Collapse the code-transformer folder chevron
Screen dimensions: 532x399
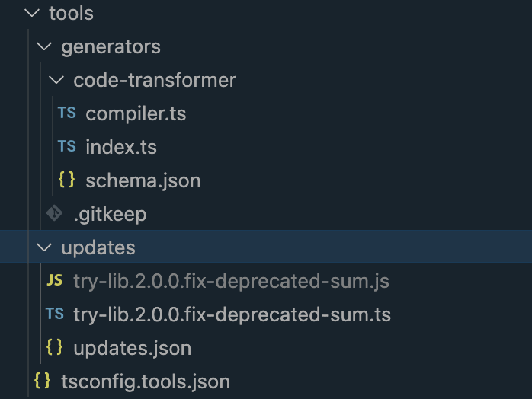56,80
